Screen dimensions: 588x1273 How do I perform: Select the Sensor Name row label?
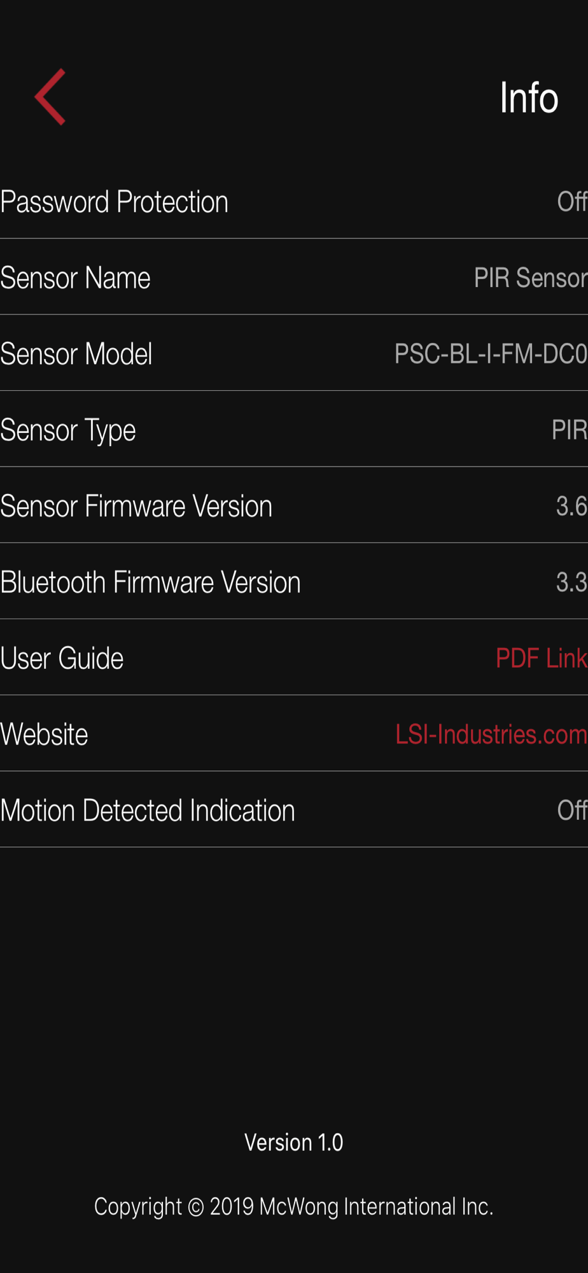pos(76,278)
